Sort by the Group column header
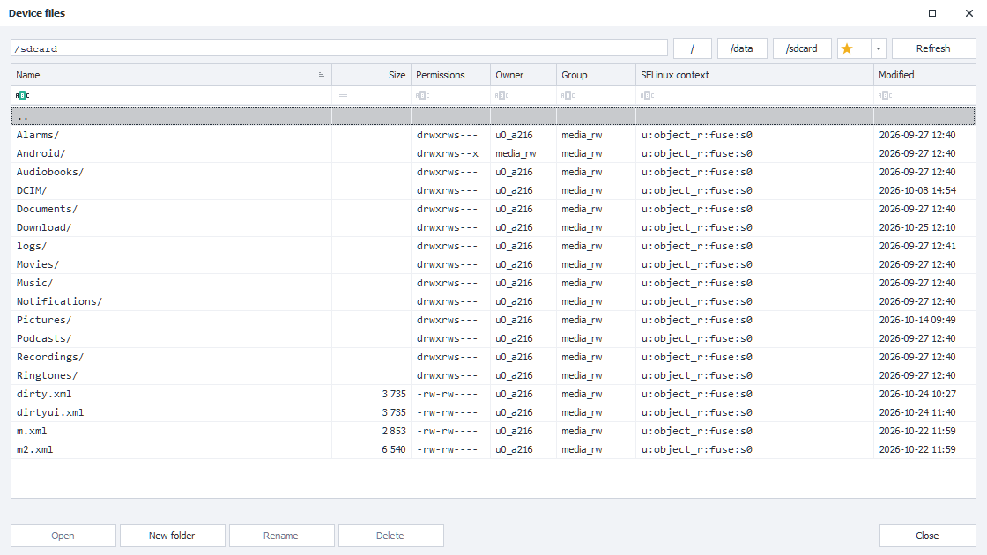This screenshot has width=987, height=555. pos(596,75)
